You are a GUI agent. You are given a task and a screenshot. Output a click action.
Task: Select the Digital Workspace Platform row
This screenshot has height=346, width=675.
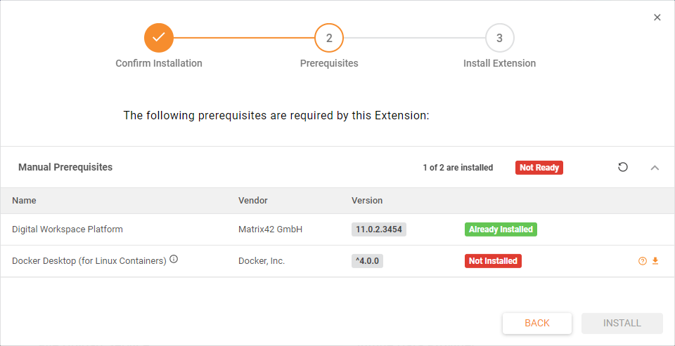coord(67,229)
